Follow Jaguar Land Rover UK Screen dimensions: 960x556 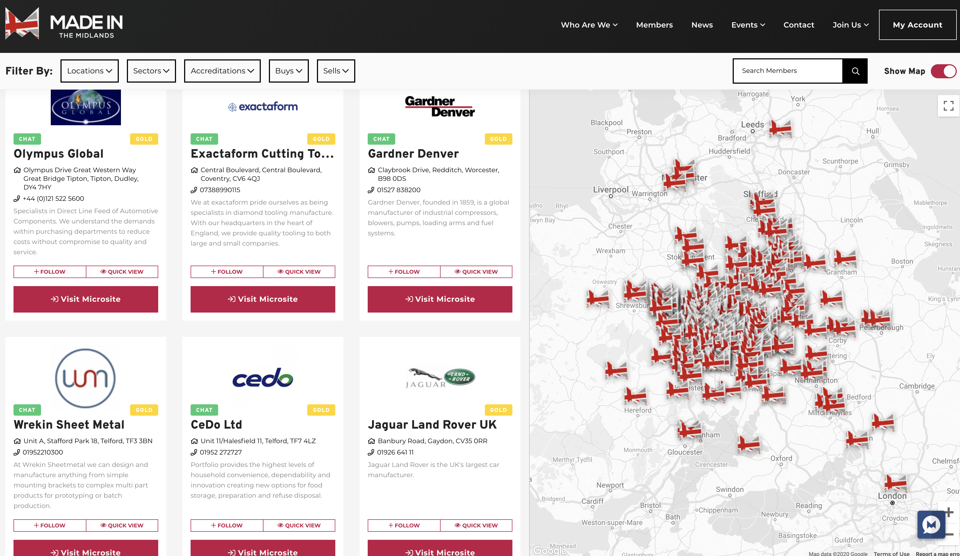[404, 525]
